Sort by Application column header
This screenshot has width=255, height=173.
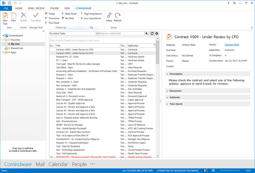(141, 45)
